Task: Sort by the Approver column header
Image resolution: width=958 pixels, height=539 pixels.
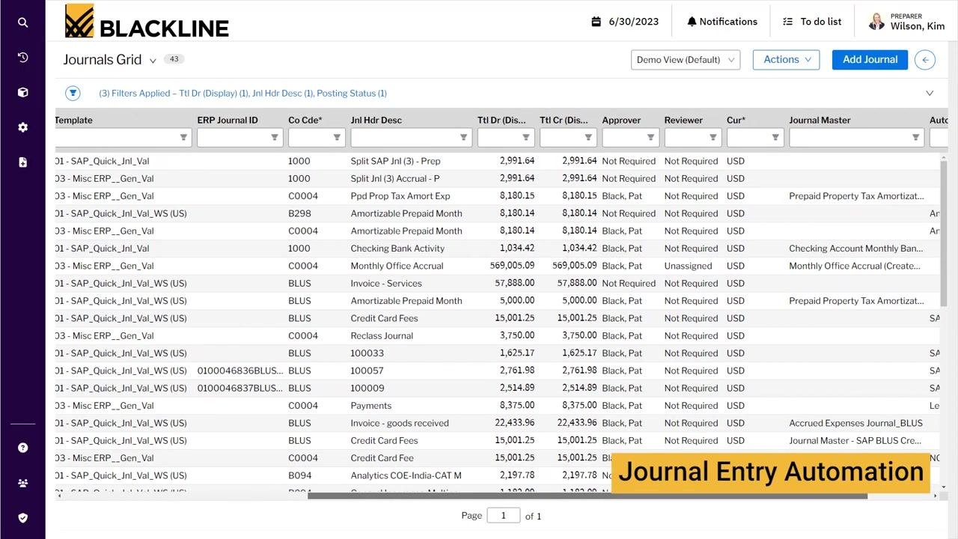Action: pos(621,120)
